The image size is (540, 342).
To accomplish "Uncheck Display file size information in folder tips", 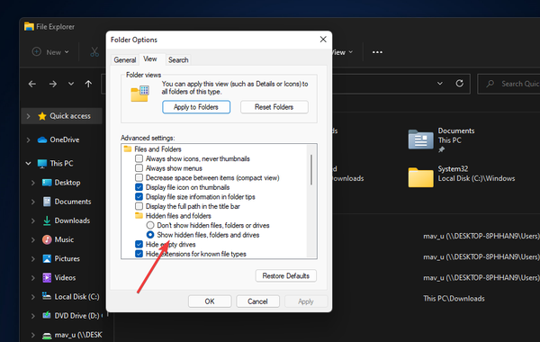I will click(139, 197).
